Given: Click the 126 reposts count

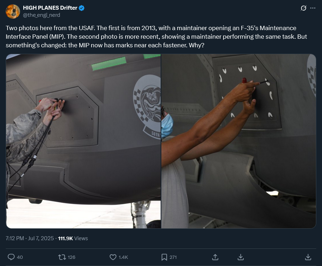Looking at the screenshot, I should point(71,257).
